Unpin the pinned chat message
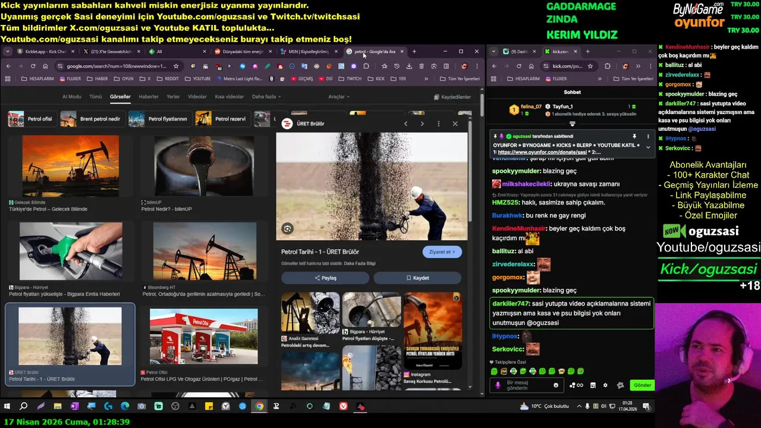Viewport: 761px width, 428px height. point(634,136)
